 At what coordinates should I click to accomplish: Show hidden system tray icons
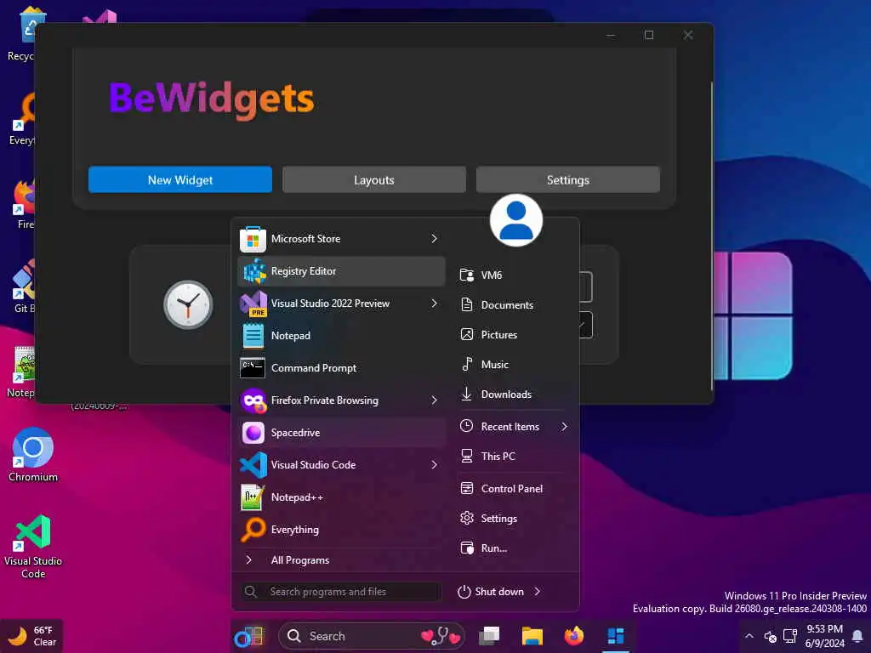pos(749,636)
